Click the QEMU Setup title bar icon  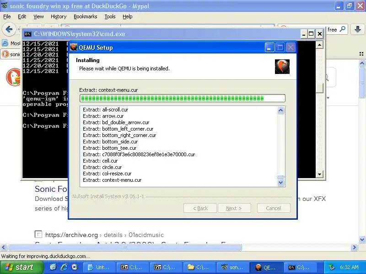74,47
